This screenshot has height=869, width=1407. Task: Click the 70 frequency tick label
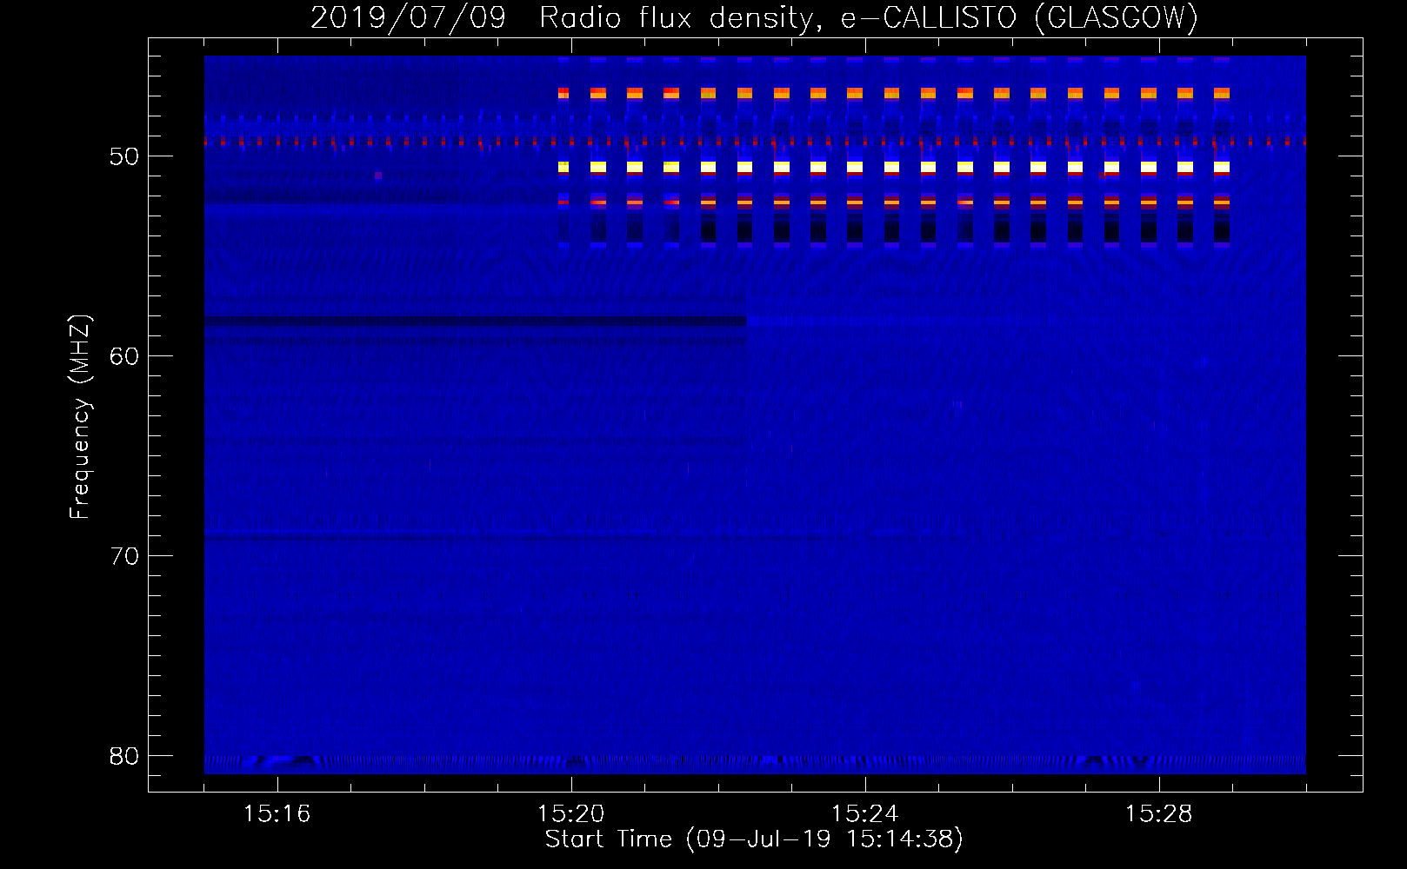pyautogui.click(x=124, y=556)
